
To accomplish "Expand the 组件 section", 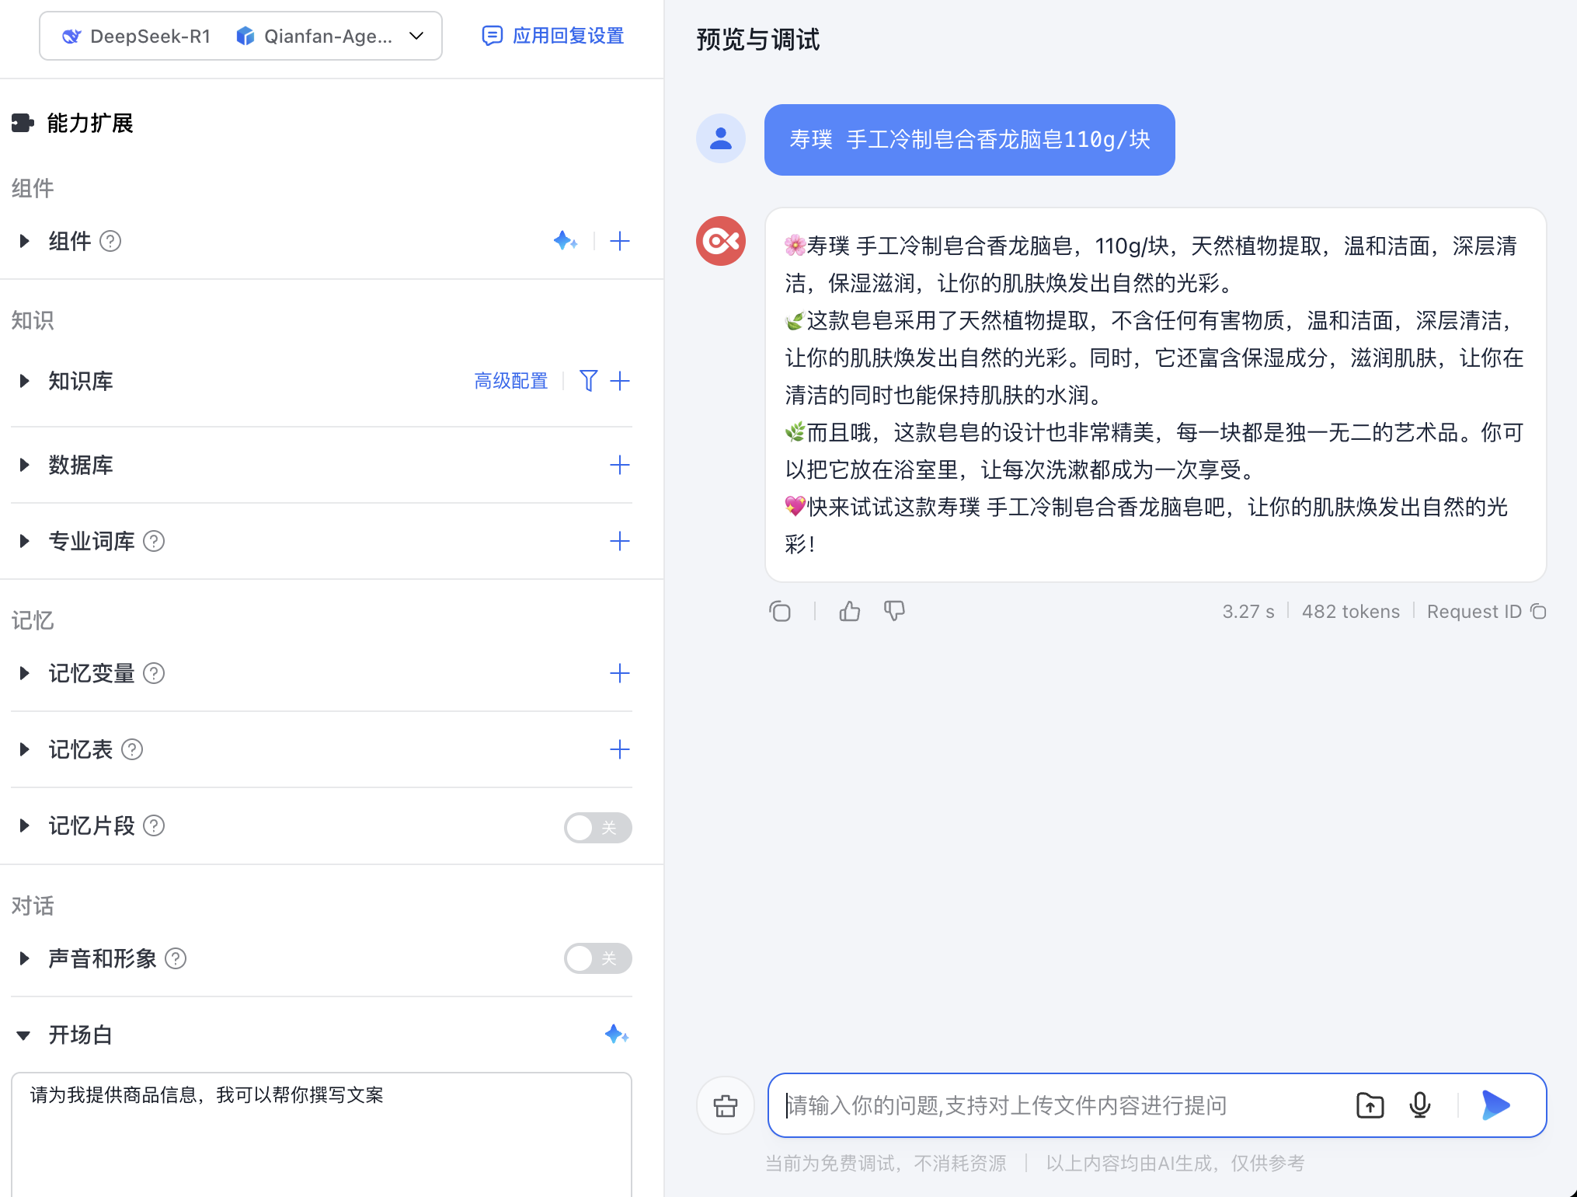I will 24,241.
